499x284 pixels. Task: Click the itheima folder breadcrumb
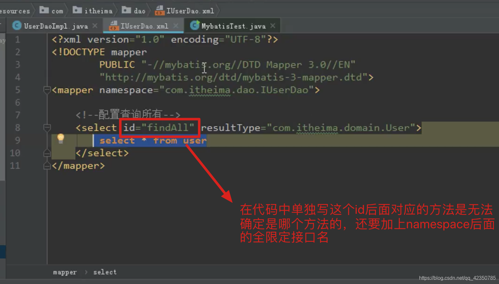tap(93, 11)
